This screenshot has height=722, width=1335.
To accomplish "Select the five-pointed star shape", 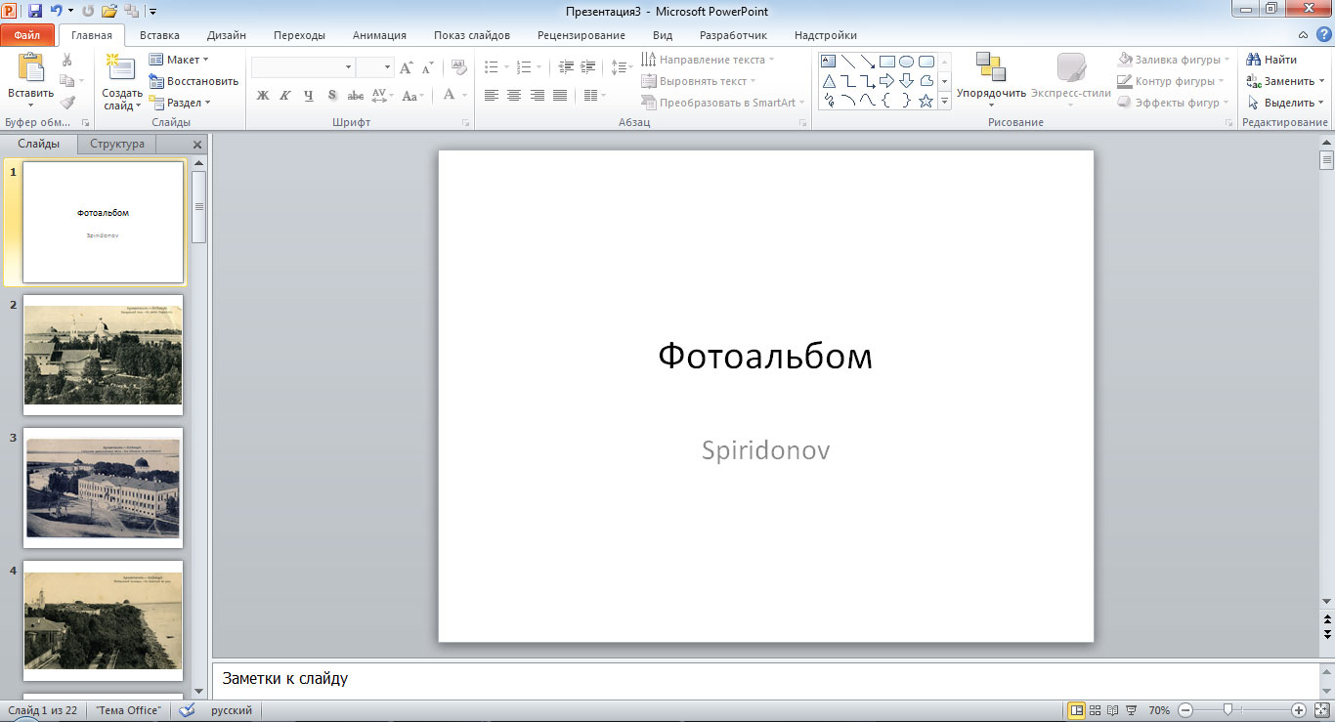I will [926, 101].
